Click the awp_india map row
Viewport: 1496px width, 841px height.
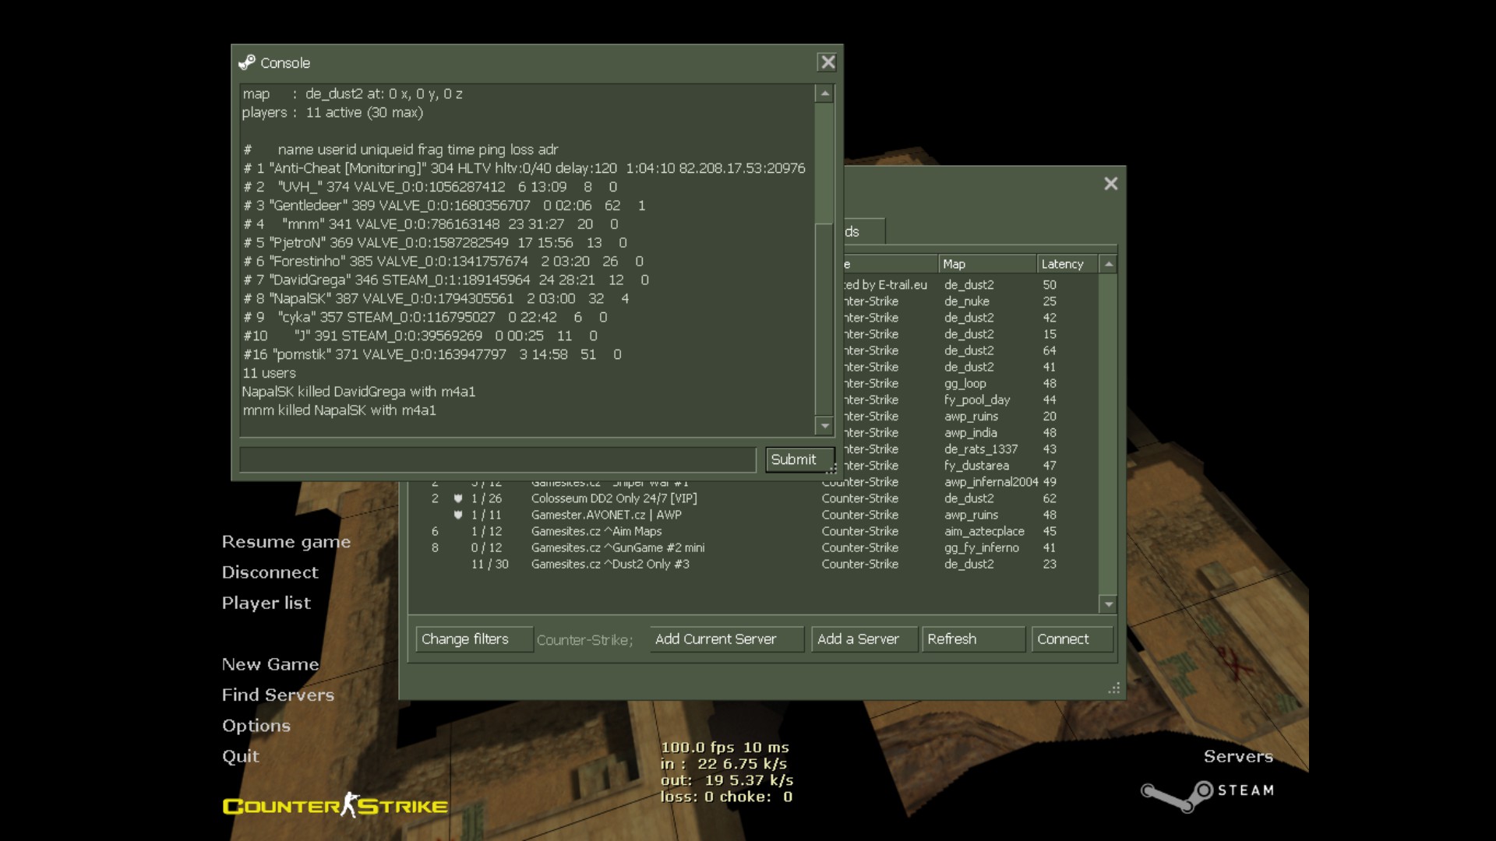coord(971,432)
